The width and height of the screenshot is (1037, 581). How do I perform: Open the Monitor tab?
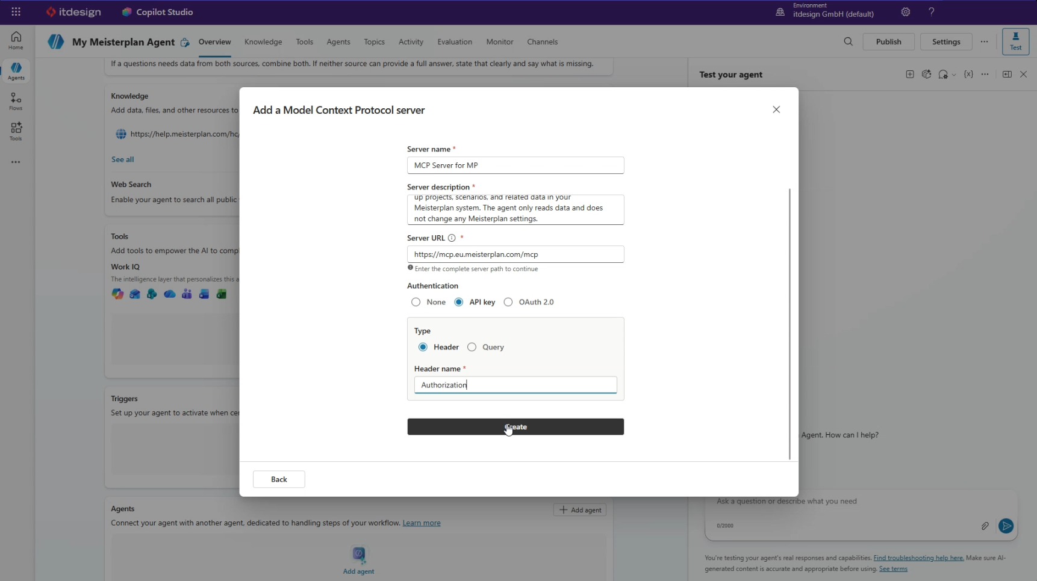[x=500, y=41]
